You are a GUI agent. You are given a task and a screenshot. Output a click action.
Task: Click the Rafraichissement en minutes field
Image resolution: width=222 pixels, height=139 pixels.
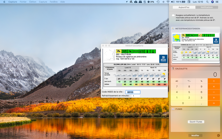(136, 96)
